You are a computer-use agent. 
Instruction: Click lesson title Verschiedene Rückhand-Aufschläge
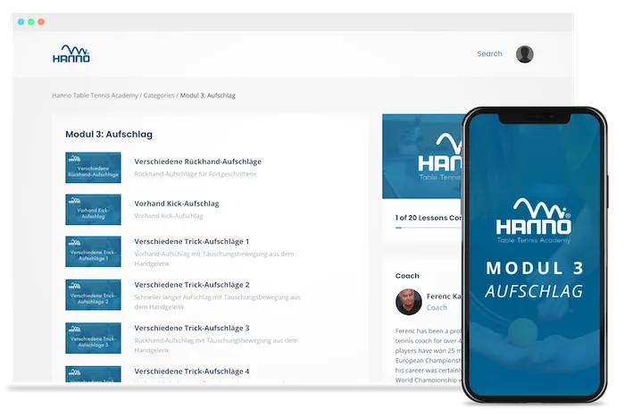pyautogui.click(x=197, y=162)
